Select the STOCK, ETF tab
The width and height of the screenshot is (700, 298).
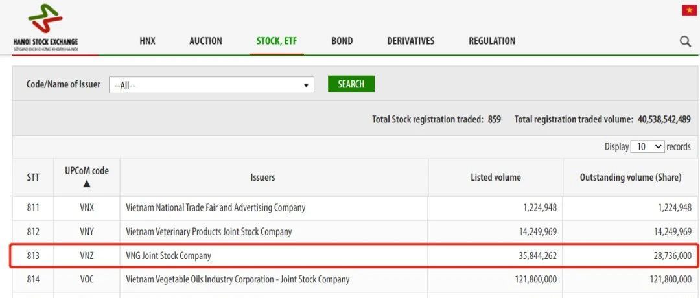[277, 41]
